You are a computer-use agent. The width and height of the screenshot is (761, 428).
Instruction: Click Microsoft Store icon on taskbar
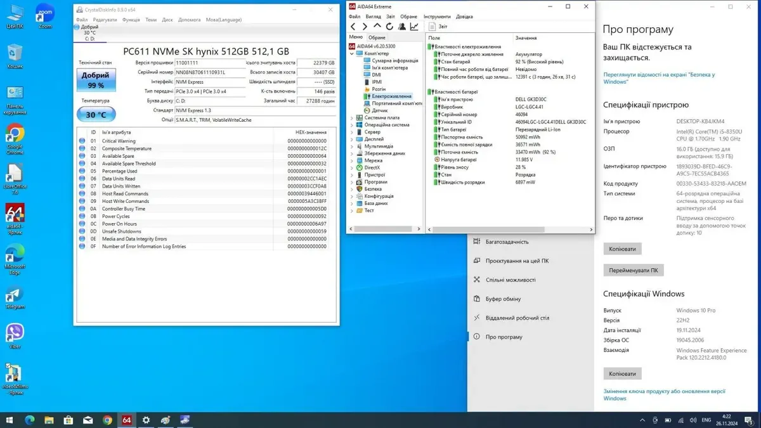tap(68, 420)
